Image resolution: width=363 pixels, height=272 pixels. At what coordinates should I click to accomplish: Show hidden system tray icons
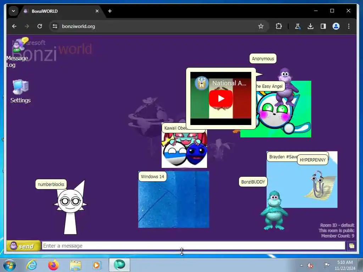[x=301, y=265]
